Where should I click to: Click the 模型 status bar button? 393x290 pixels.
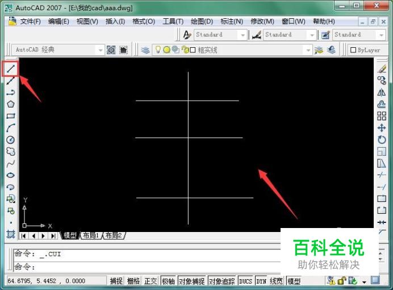[294, 281]
